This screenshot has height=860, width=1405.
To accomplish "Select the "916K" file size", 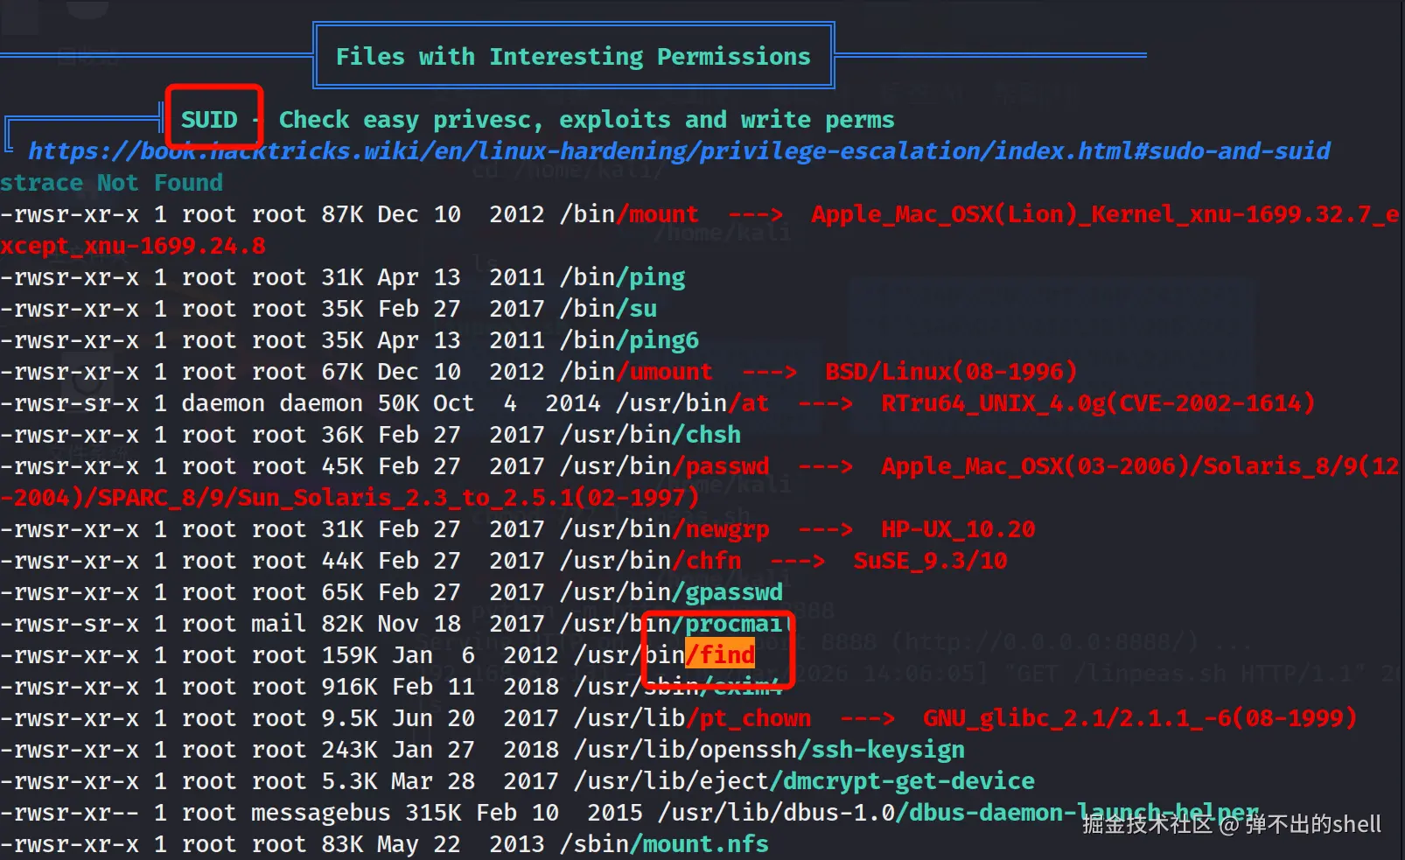I will coord(349,687).
